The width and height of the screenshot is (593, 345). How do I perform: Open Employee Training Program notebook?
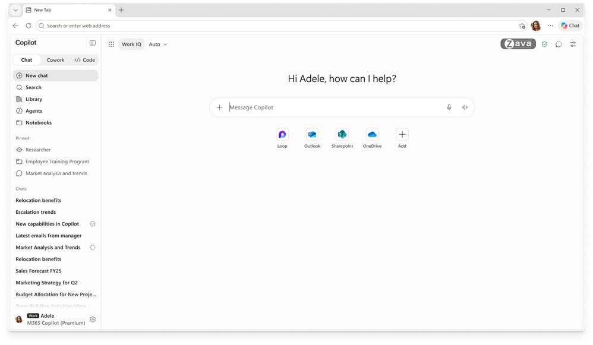point(56,162)
